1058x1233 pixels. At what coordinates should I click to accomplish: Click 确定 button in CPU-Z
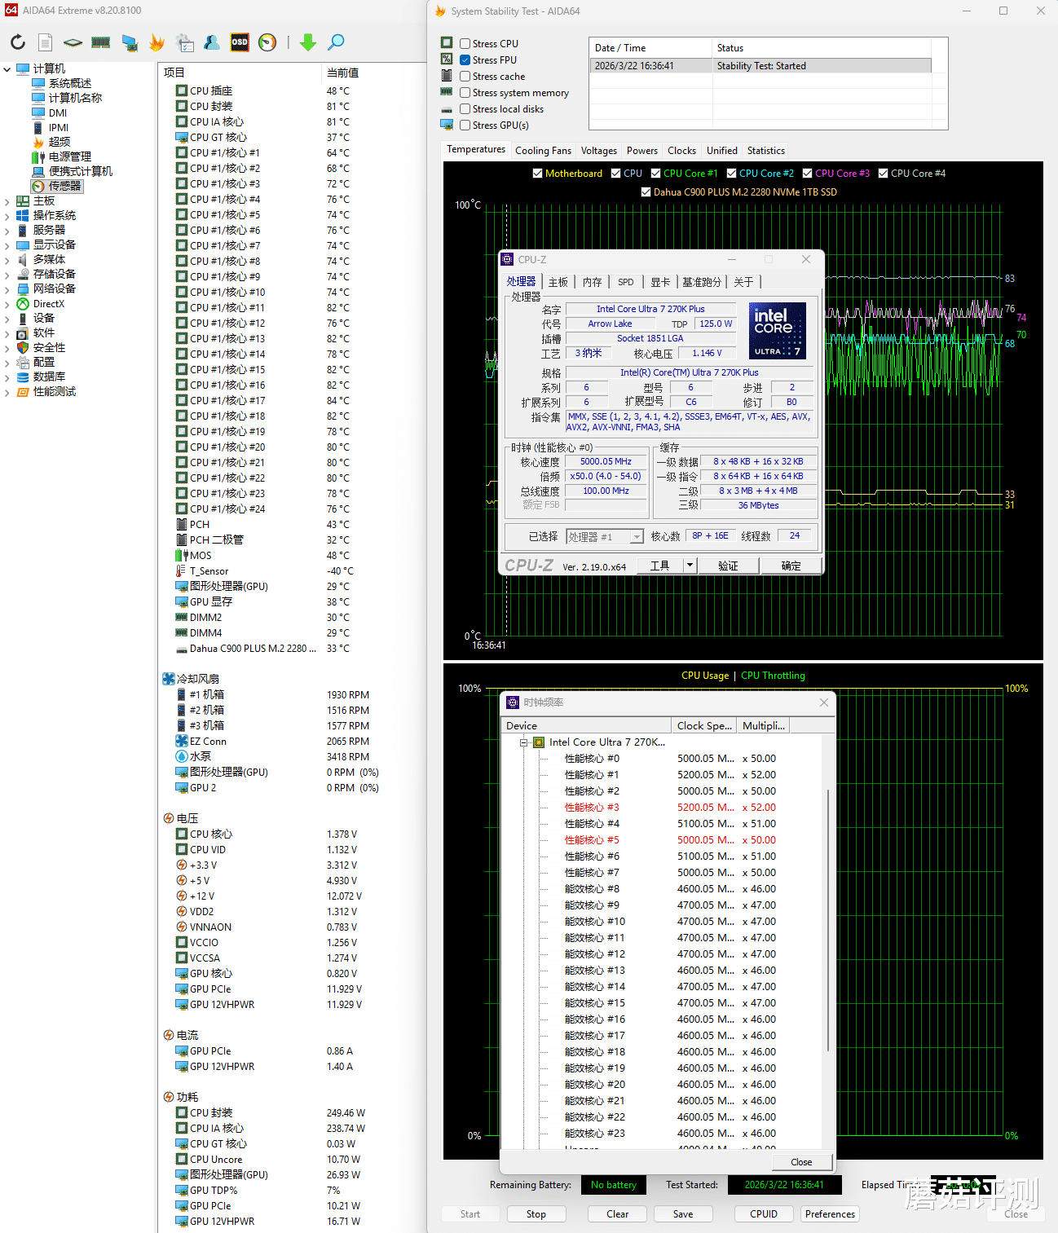(x=791, y=566)
